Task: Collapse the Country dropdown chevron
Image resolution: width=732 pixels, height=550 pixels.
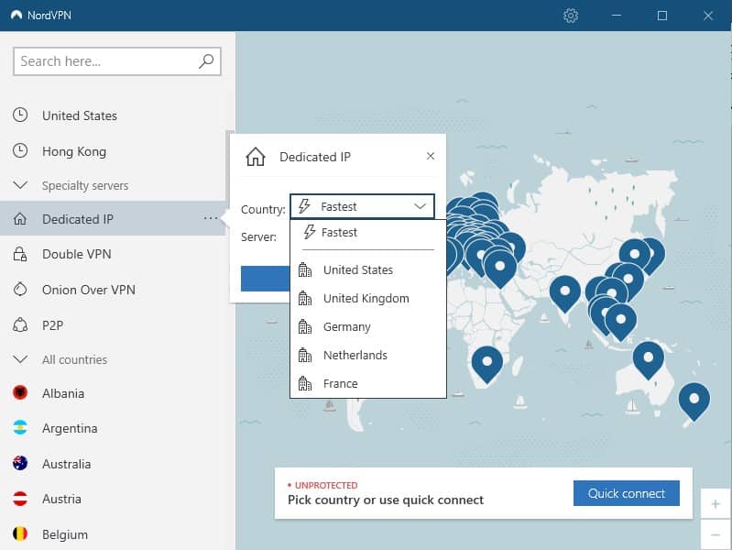Action: coord(420,206)
